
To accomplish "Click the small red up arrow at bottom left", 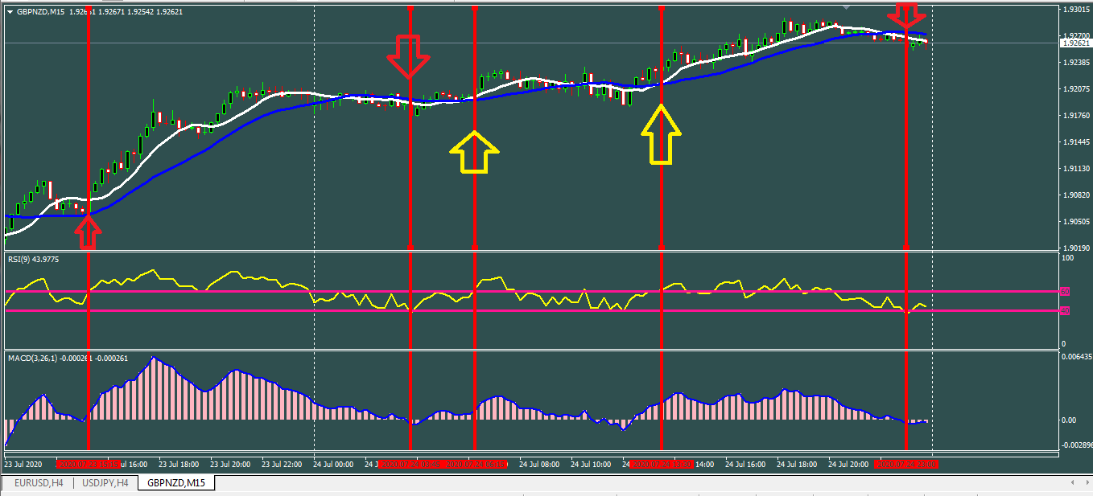I will pos(89,233).
